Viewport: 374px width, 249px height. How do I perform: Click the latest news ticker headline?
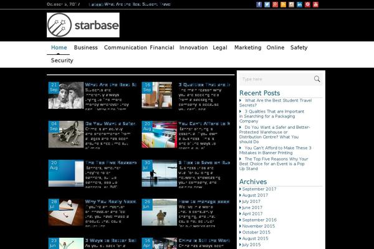[x=137, y=4]
